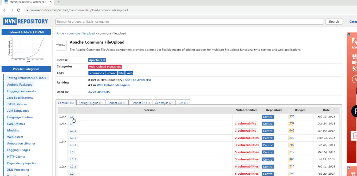Open Web Assets category
The width and height of the screenshot is (357, 176).
coord(15,137)
